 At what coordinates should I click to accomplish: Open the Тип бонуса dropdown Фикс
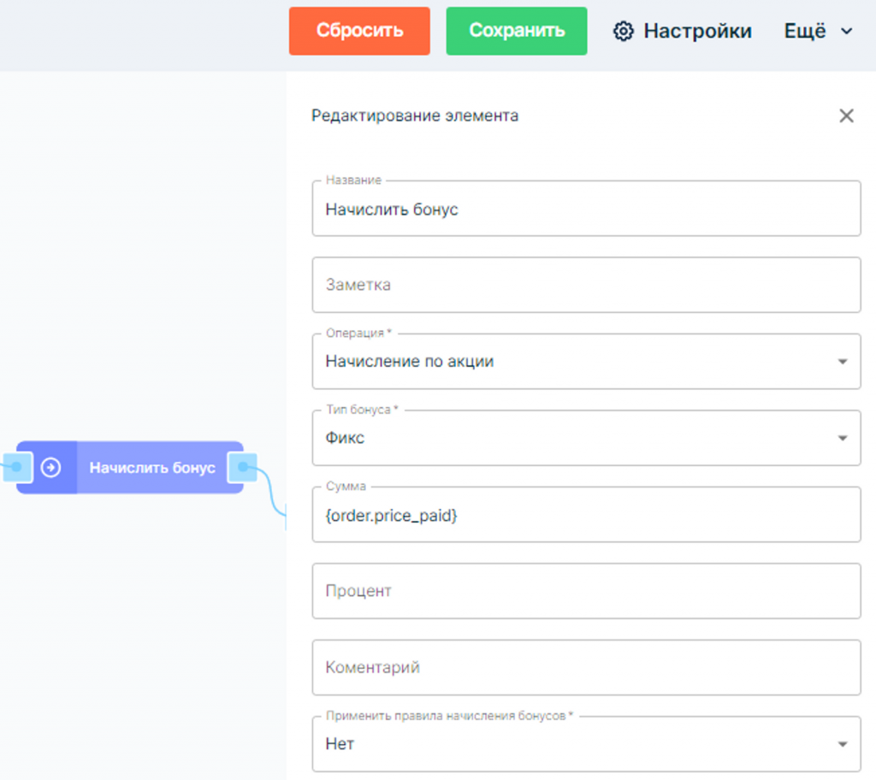[586, 438]
